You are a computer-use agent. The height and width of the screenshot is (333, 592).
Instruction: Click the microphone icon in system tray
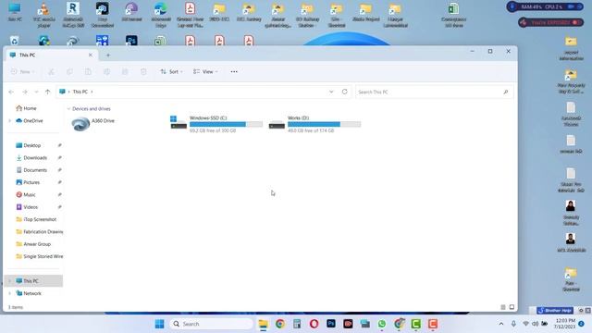pos(513,324)
